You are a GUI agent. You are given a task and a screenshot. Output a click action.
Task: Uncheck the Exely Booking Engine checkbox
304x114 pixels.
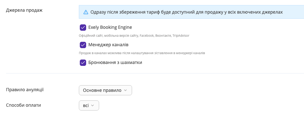pos(83,28)
